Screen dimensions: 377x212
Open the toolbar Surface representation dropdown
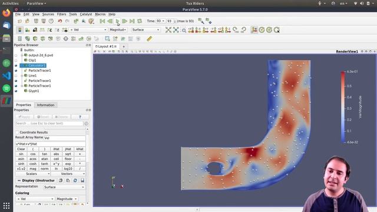tap(145, 30)
